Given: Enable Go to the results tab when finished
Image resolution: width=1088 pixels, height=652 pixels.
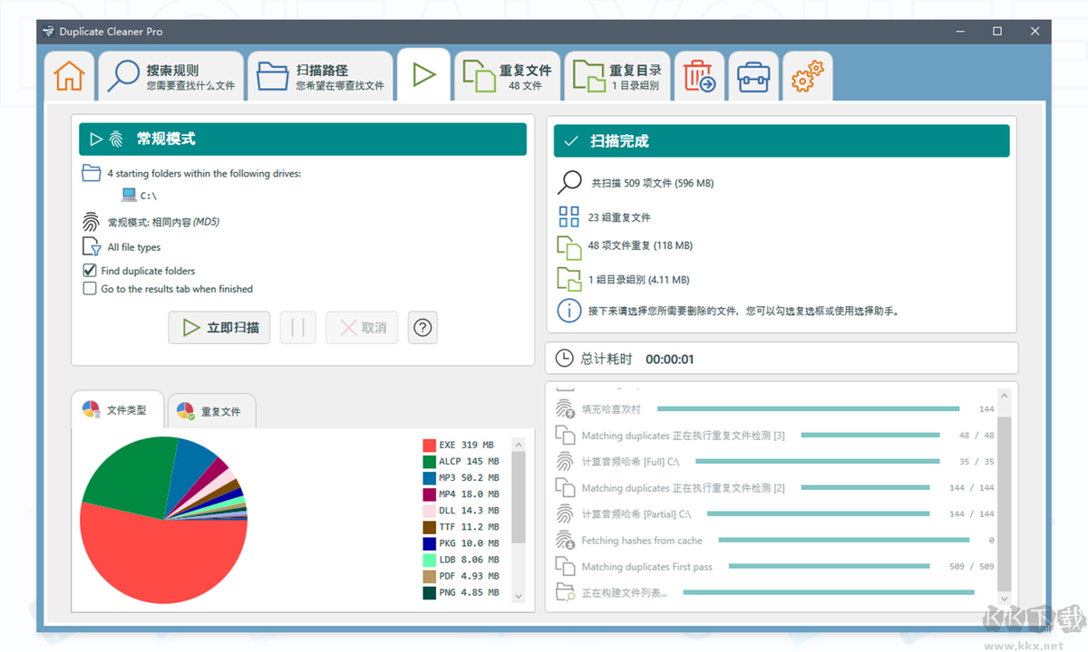Looking at the screenshot, I should [89, 289].
